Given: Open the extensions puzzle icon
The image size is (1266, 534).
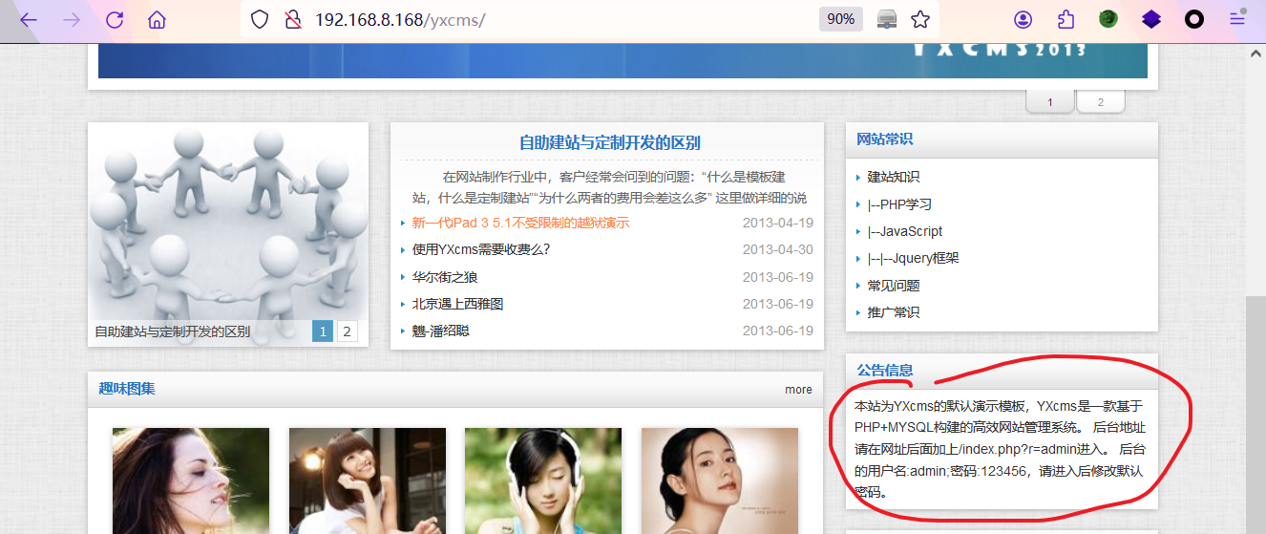Looking at the screenshot, I should pyautogui.click(x=1066, y=19).
